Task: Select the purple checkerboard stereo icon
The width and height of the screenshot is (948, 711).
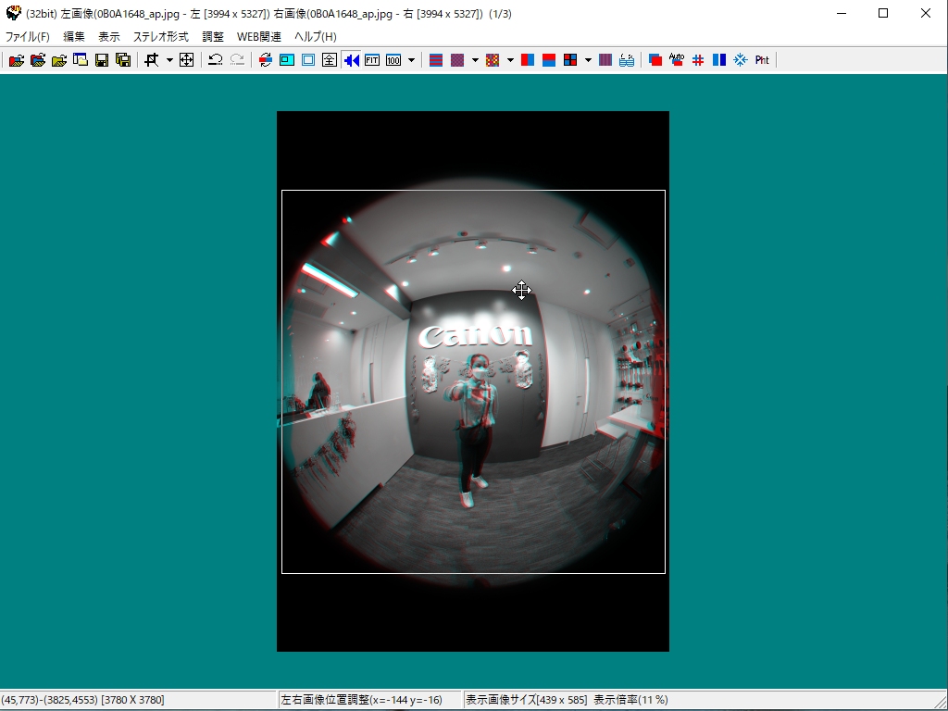Action: click(457, 60)
